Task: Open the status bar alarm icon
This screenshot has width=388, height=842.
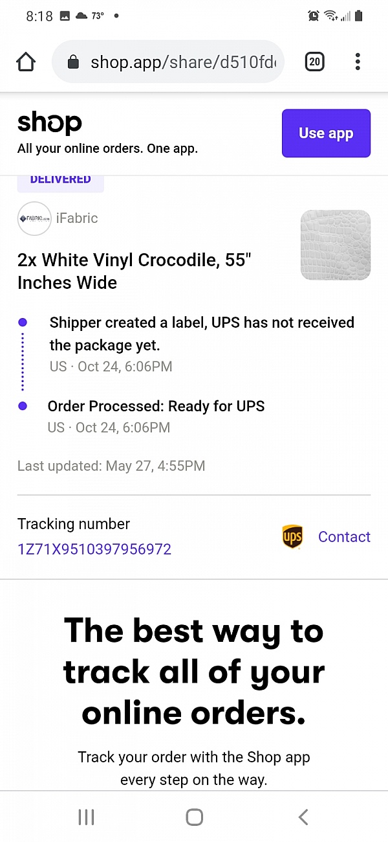Action: (314, 16)
